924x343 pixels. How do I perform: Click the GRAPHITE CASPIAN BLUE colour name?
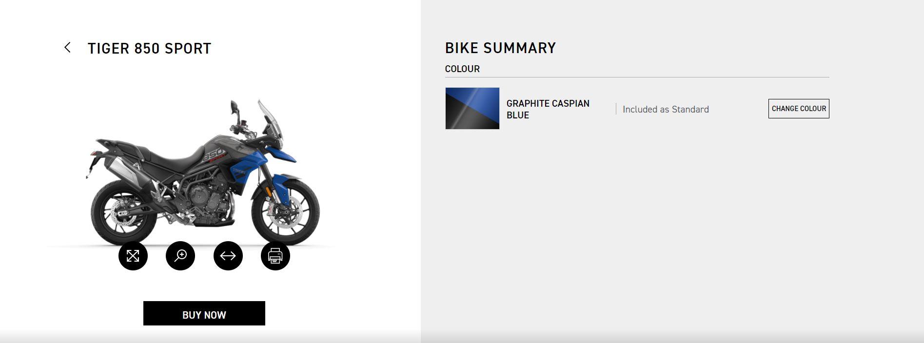click(548, 109)
